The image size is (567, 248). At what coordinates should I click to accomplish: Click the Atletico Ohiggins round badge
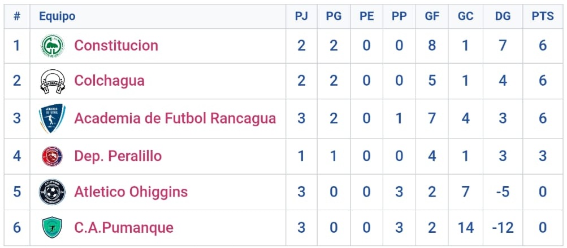pos(52,192)
